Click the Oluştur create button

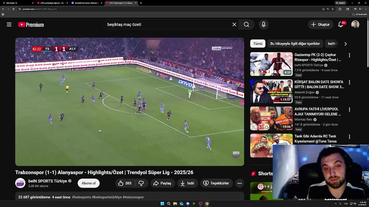(320, 25)
